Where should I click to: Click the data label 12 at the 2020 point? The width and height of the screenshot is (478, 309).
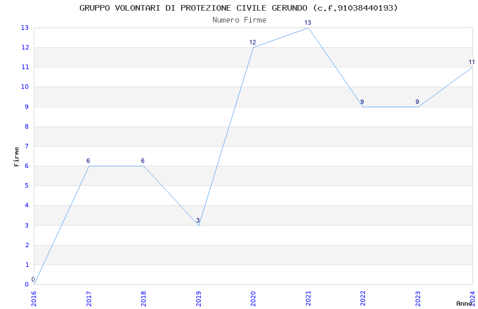[x=252, y=42]
